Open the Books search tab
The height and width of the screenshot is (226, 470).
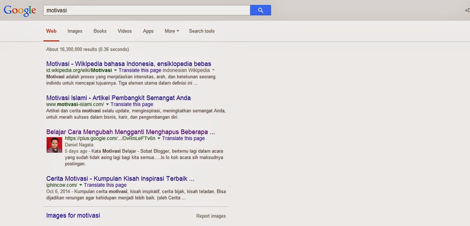point(100,31)
